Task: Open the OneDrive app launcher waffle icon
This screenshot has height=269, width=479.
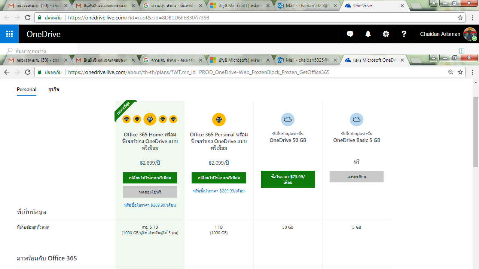Action: (x=9, y=34)
